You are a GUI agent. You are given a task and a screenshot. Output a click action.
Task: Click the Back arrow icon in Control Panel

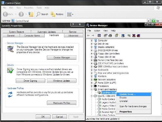[5, 14]
